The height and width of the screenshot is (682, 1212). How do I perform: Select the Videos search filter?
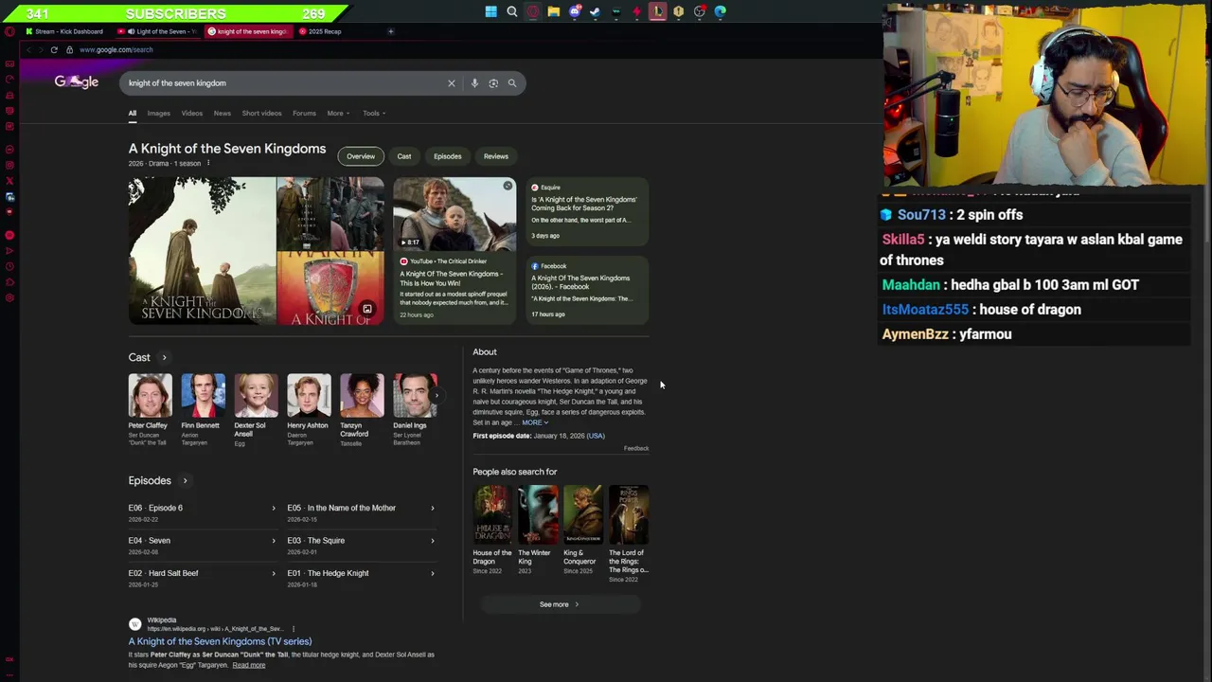(192, 114)
